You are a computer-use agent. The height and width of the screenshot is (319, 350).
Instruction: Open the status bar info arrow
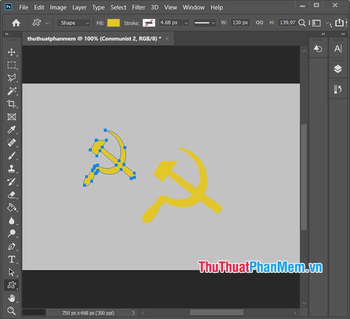pyautogui.click(x=133, y=313)
